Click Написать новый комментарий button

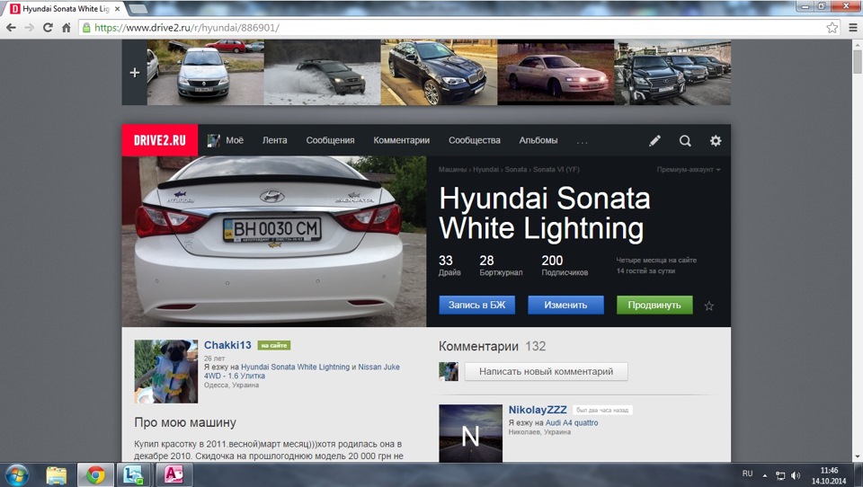[x=546, y=371]
